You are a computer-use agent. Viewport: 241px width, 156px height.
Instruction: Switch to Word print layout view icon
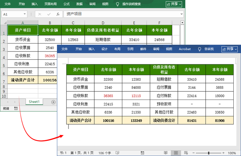coord(176,153)
